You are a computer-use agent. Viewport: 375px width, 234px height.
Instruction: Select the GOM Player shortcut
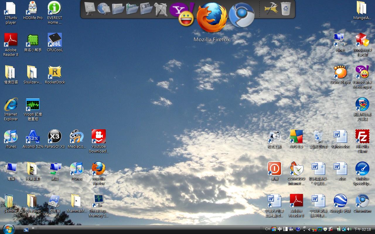pyautogui.click(x=340, y=75)
